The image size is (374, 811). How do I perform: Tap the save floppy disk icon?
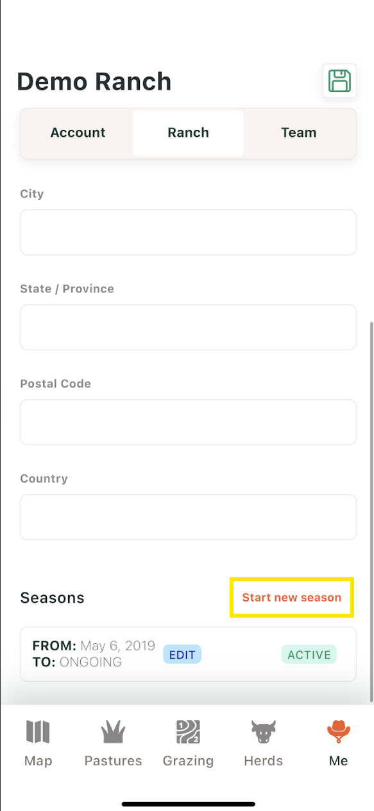point(339,81)
